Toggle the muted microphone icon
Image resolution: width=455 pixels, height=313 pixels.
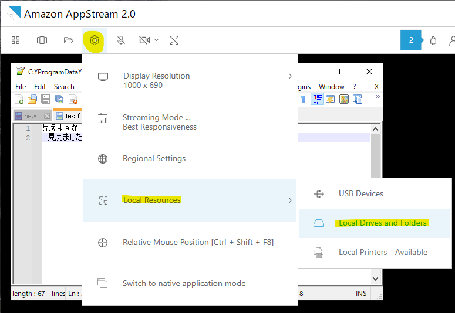pyautogui.click(x=121, y=40)
